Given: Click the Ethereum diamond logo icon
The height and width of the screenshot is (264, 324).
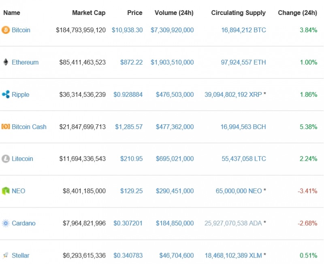Looking at the screenshot, I should (6, 62).
